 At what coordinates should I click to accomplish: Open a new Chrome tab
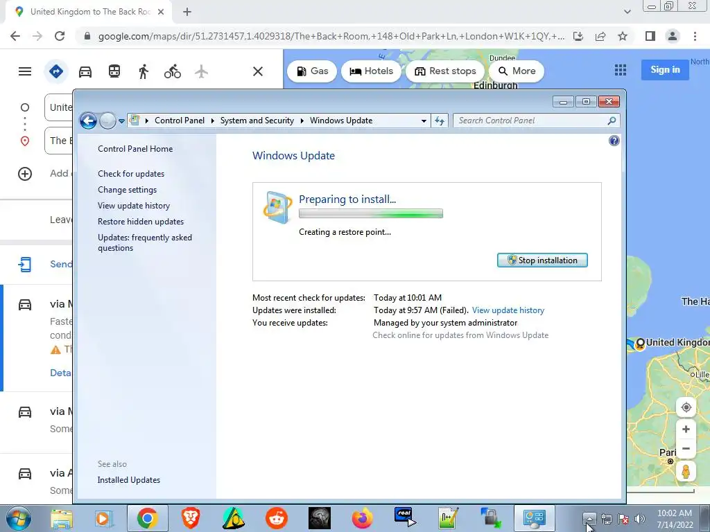(x=187, y=12)
